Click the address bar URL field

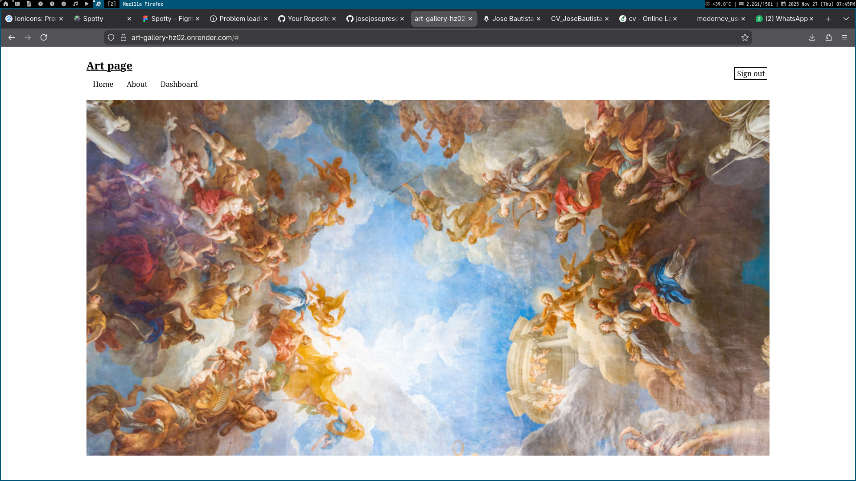(401, 37)
